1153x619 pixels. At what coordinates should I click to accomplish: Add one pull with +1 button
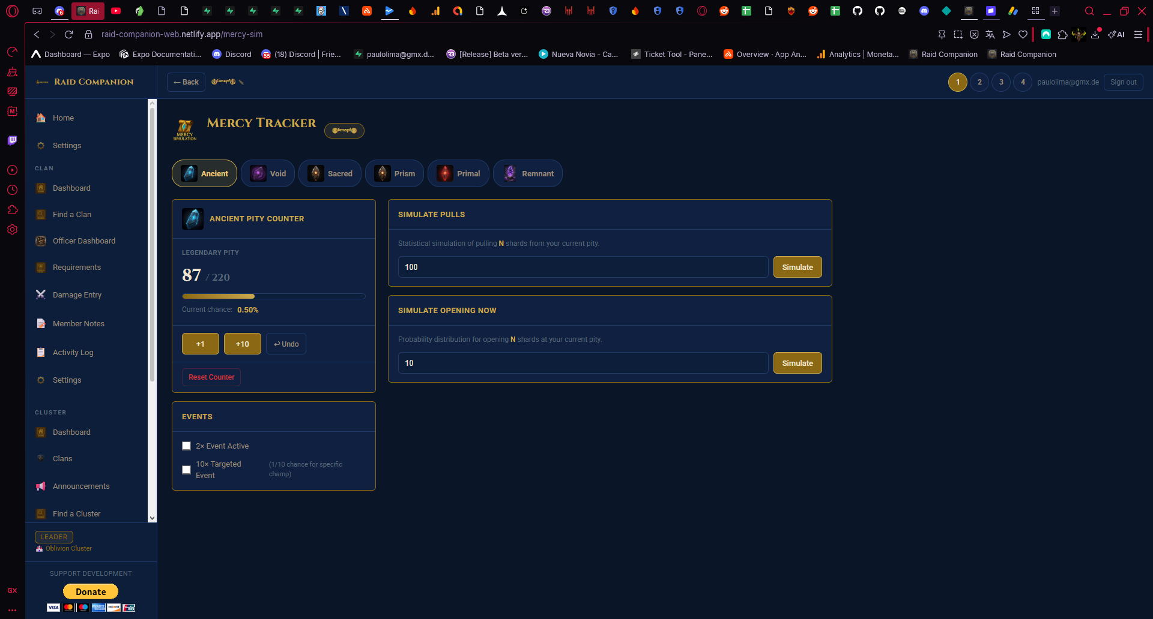pos(201,344)
